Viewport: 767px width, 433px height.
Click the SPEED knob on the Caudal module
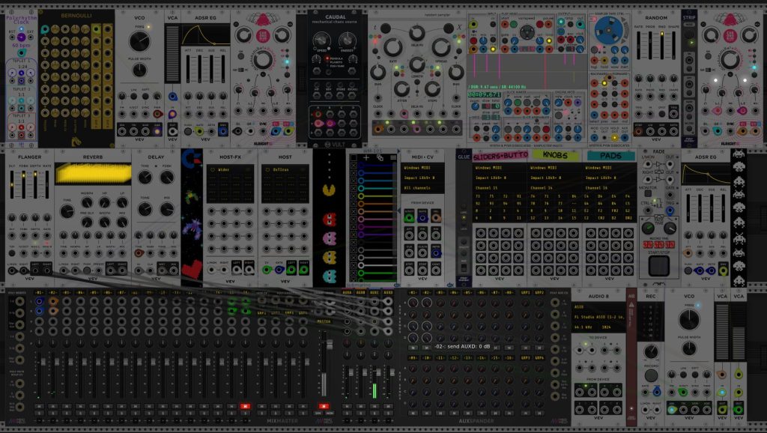tap(322, 40)
